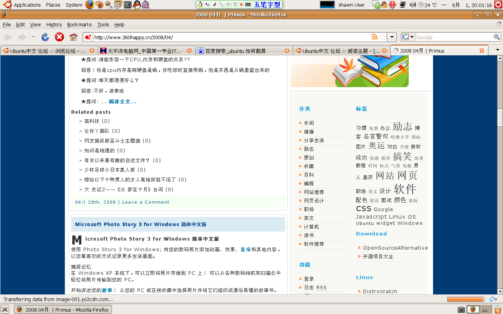Focus the URL address field
Viewport: 503px width, 314px height.
231,37
